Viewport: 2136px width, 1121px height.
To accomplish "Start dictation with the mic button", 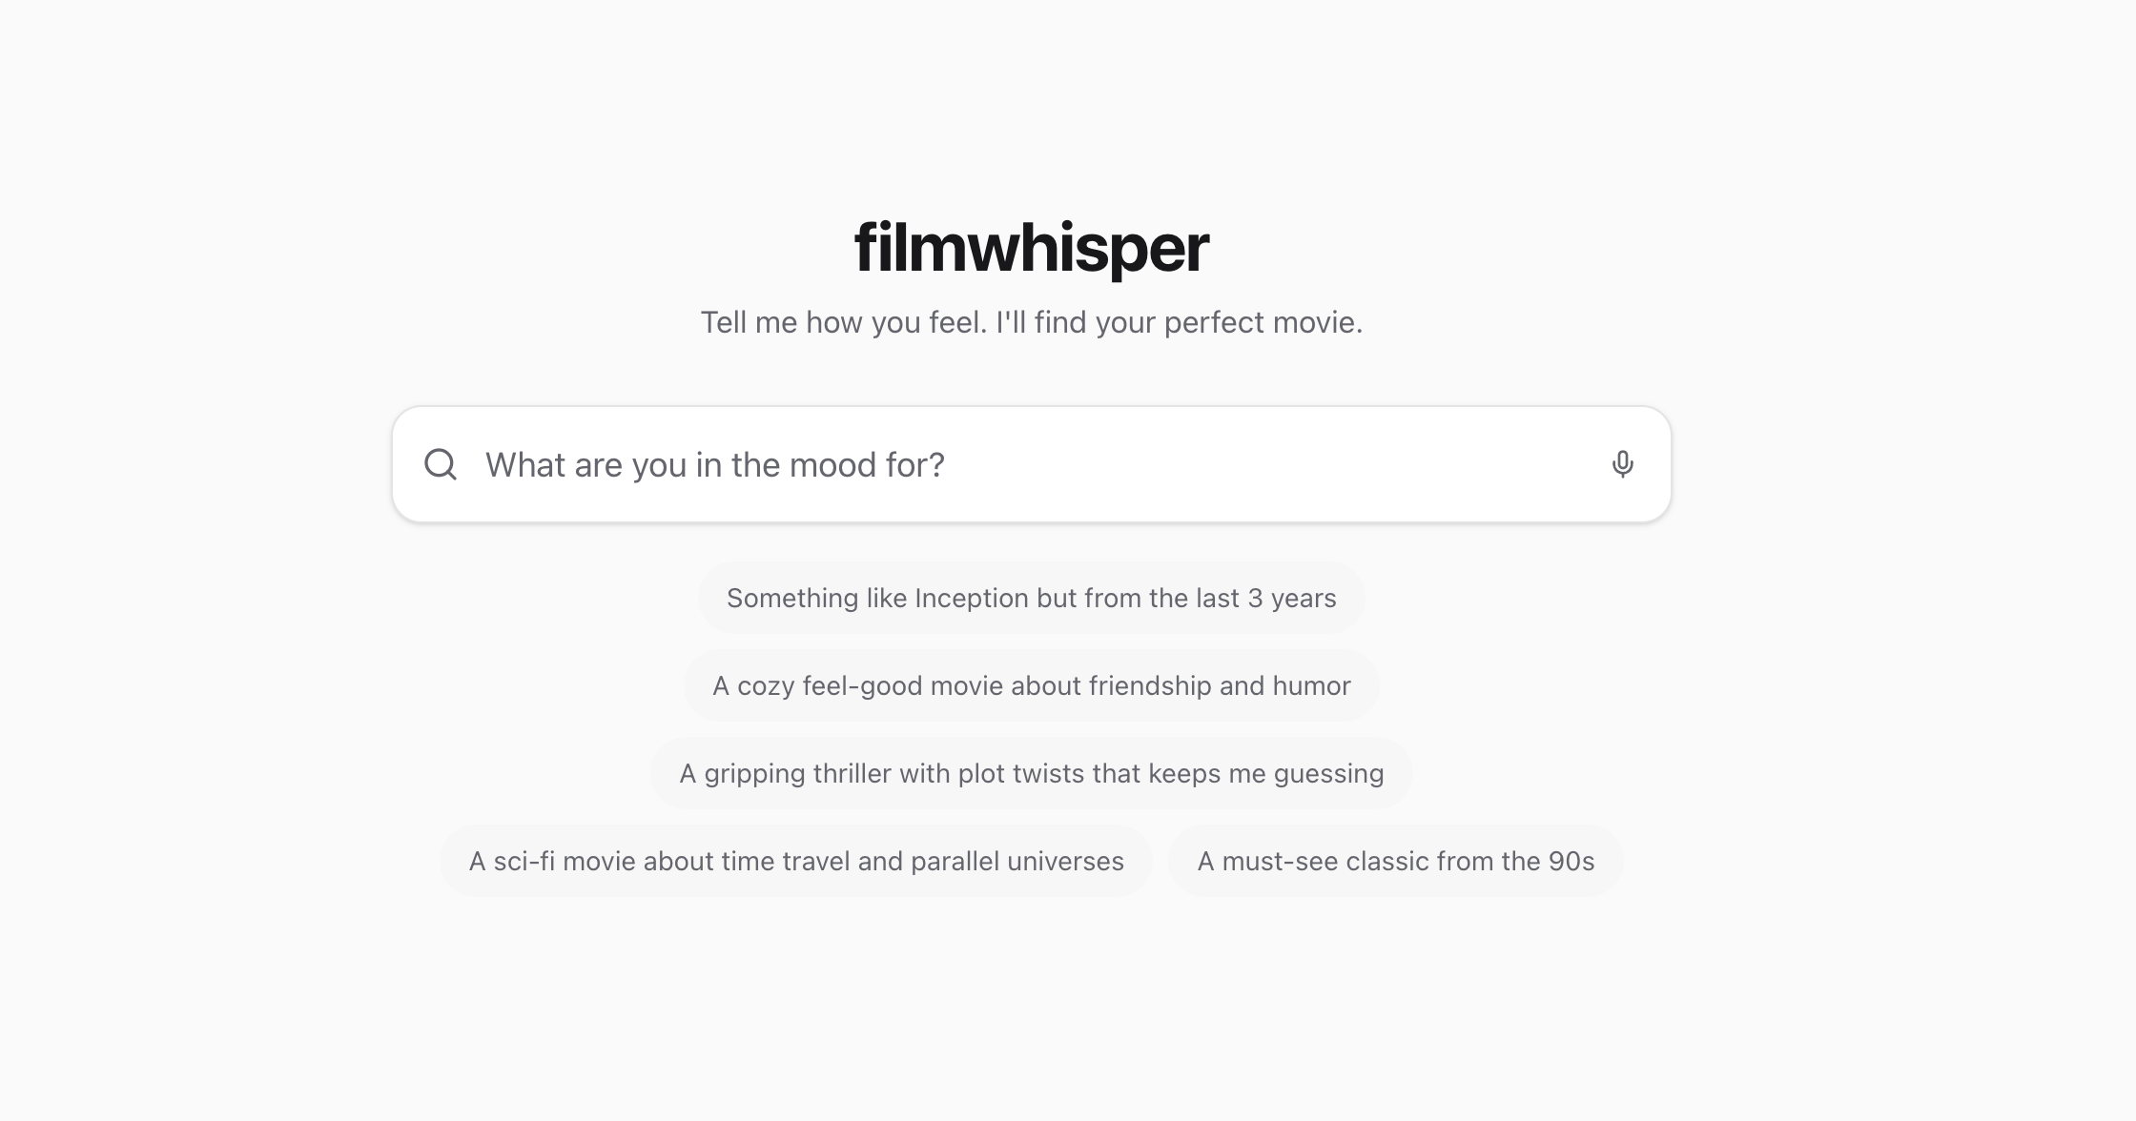I will (x=1622, y=464).
